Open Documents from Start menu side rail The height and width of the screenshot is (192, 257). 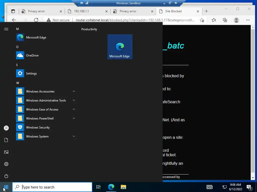click(6, 140)
